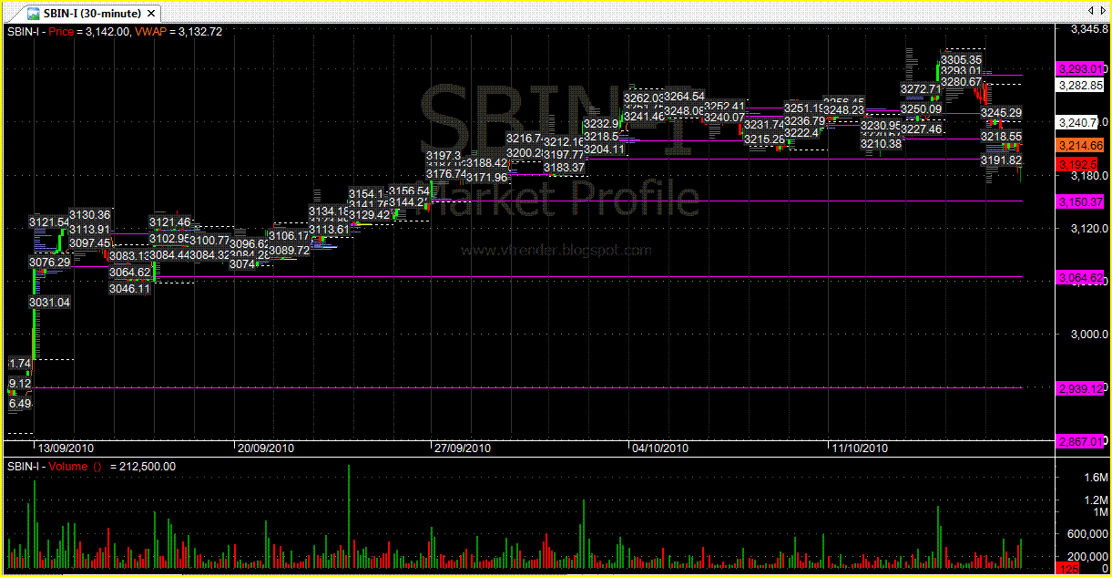Viewport: 1112px width, 577px height.
Task: Click the 3121.54 profile value label
Action: click(x=49, y=222)
